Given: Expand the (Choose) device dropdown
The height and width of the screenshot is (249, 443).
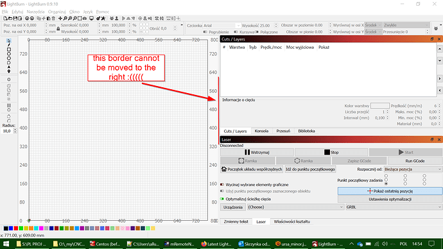Looking at the screenshot, I should tap(295, 207).
